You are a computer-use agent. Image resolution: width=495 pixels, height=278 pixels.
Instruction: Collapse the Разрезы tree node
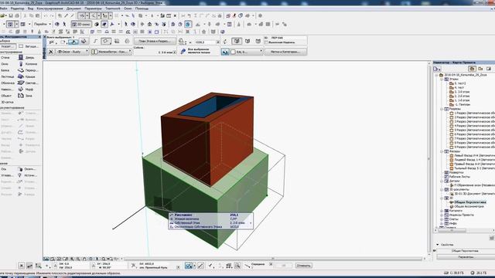point(442,109)
